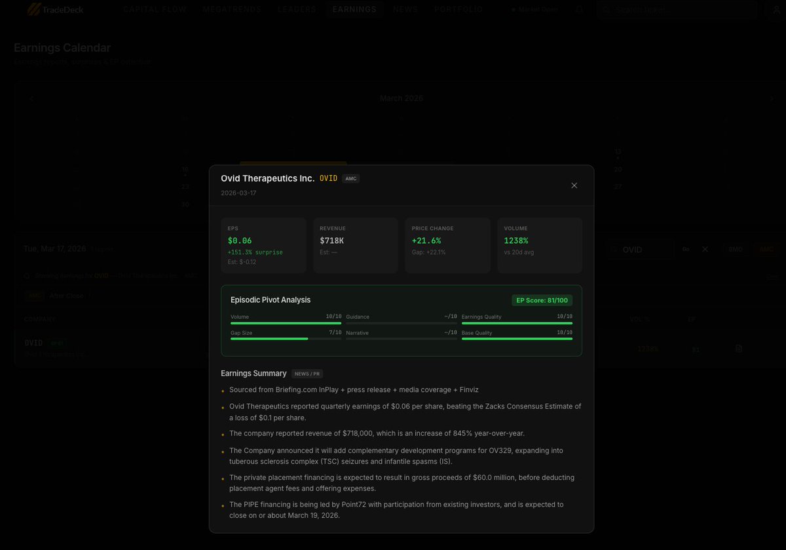The width and height of the screenshot is (786, 550).
Task: Click the Narrative score bar
Action: click(402, 339)
